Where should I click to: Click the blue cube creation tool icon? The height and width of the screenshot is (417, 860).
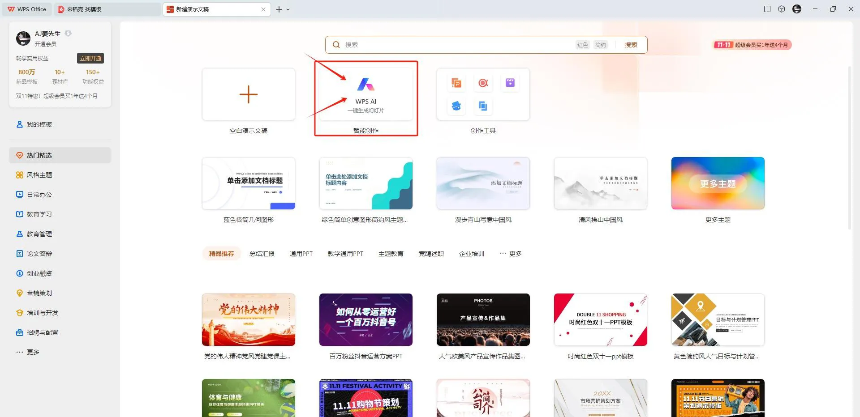(456, 106)
